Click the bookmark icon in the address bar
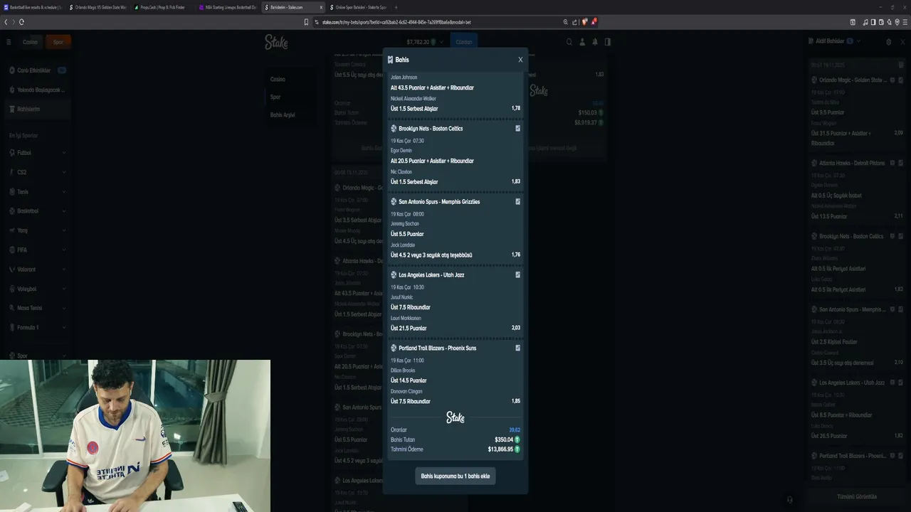The width and height of the screenshot is (911, 512). click(307, 22)
